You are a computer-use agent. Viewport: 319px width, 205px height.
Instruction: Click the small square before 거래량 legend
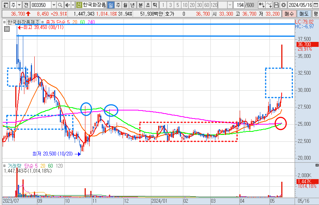click(x=4, y=166)
